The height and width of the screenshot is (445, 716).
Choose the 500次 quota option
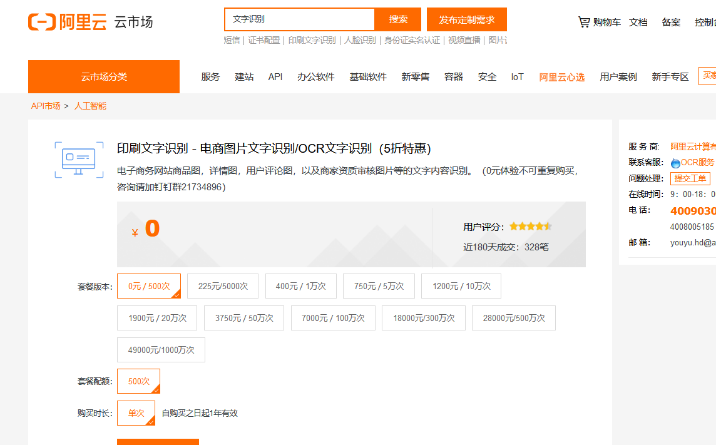click(x=139, y=381)
